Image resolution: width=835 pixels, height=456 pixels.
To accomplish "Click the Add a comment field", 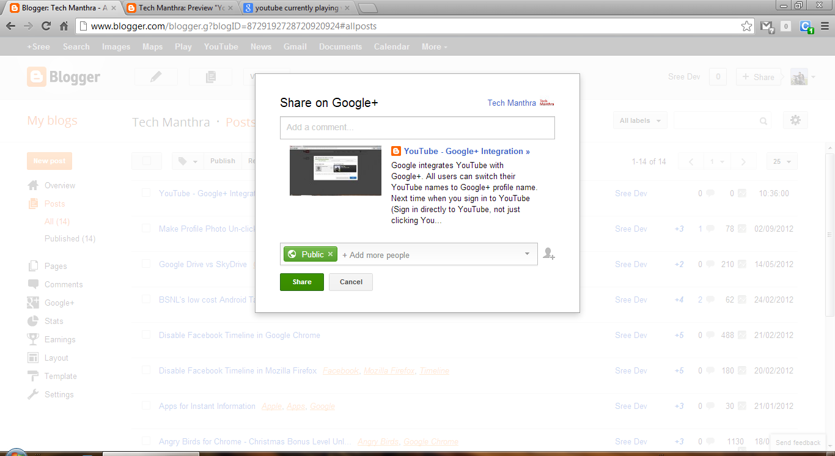I will pos(417,128).
